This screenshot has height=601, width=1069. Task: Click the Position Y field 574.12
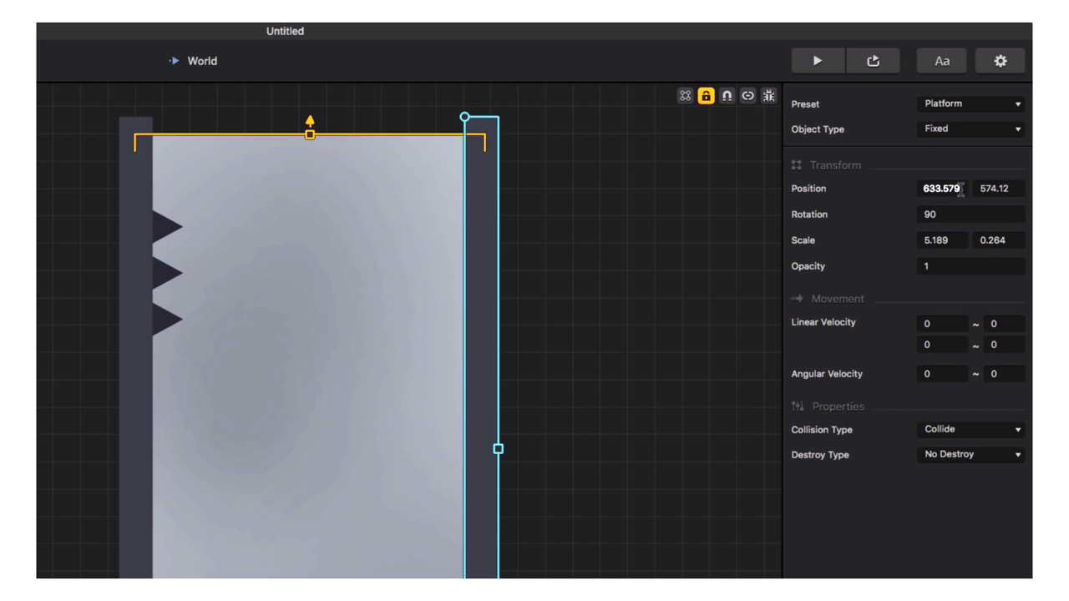click(x=998, y=189)
